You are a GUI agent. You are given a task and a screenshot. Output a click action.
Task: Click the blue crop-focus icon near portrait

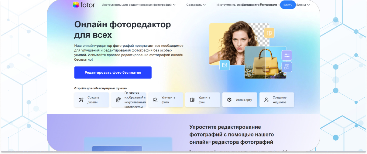(225, 65)
